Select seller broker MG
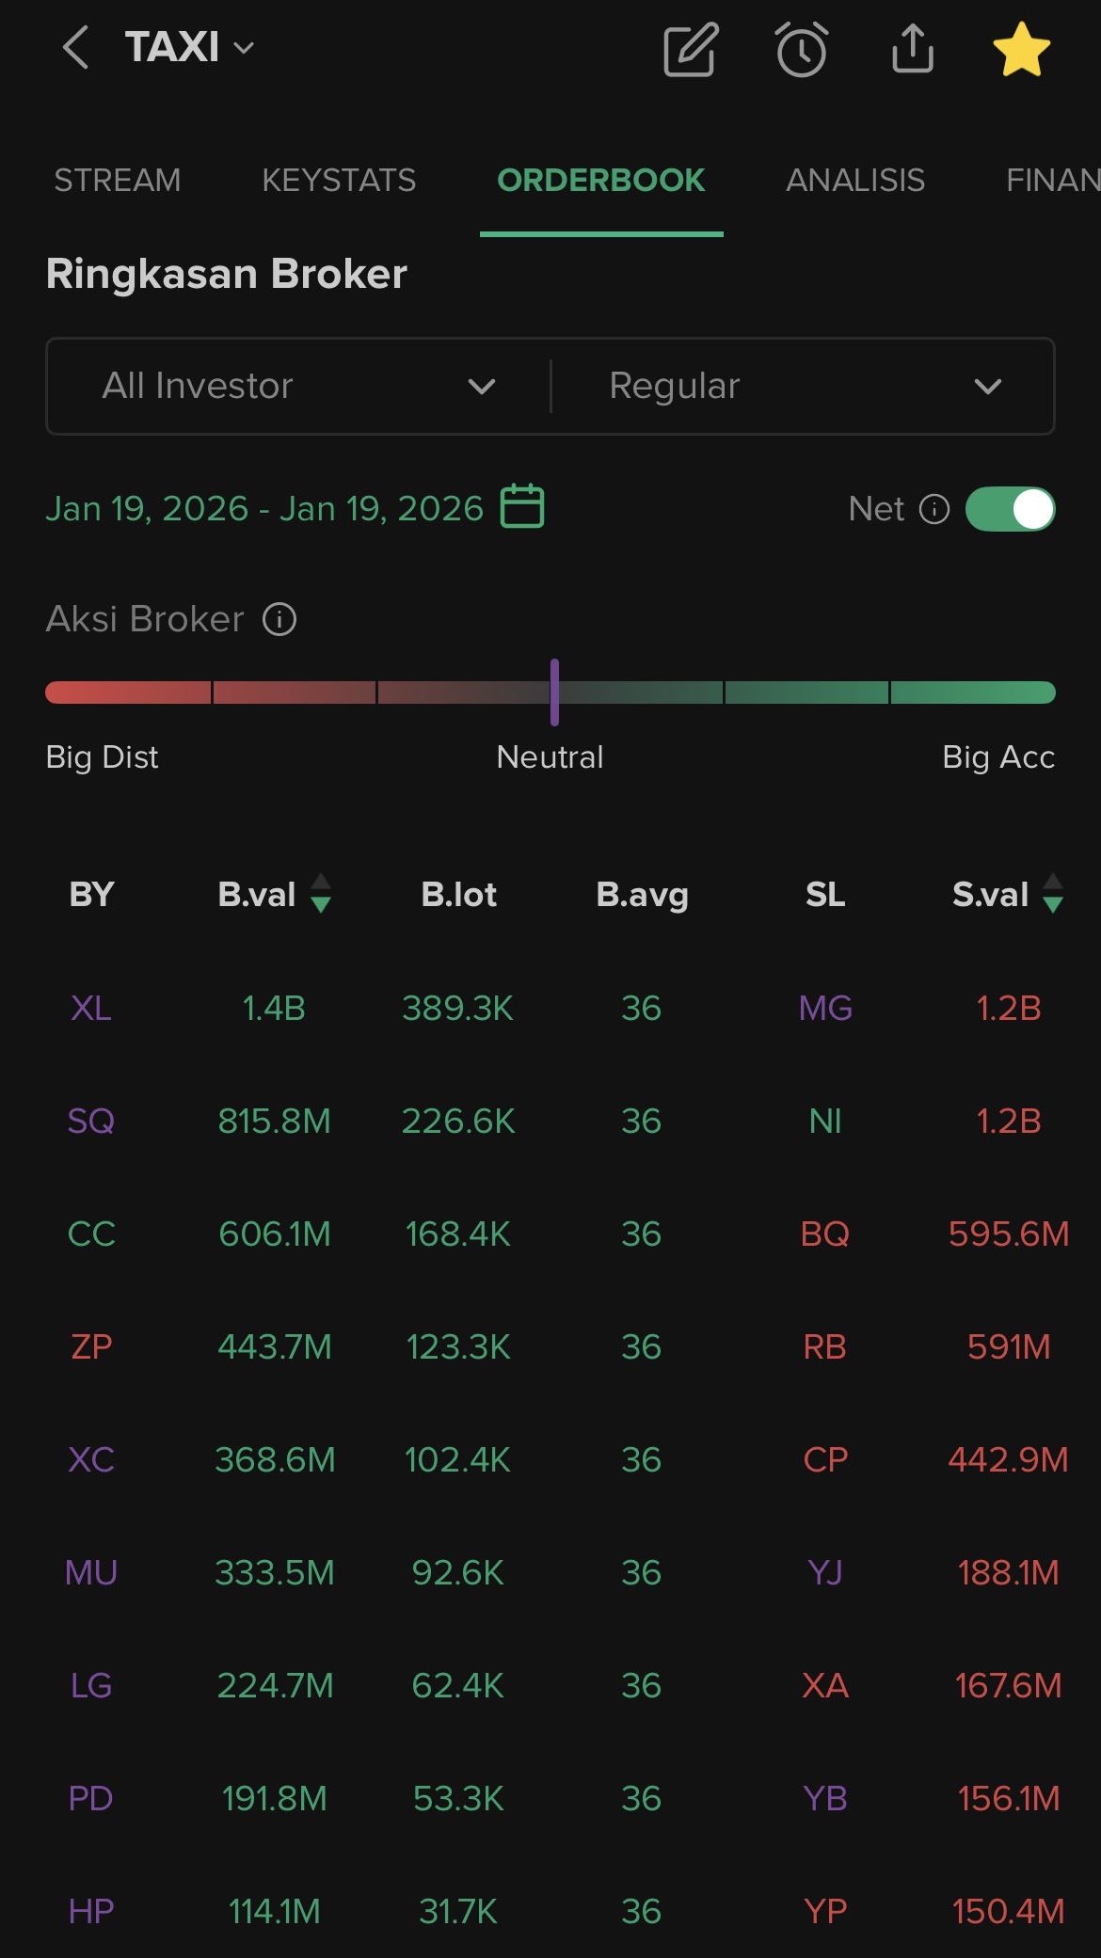Image resolution: width=1101 pixels, height=1958 pixels. [x=825, y=1009]
